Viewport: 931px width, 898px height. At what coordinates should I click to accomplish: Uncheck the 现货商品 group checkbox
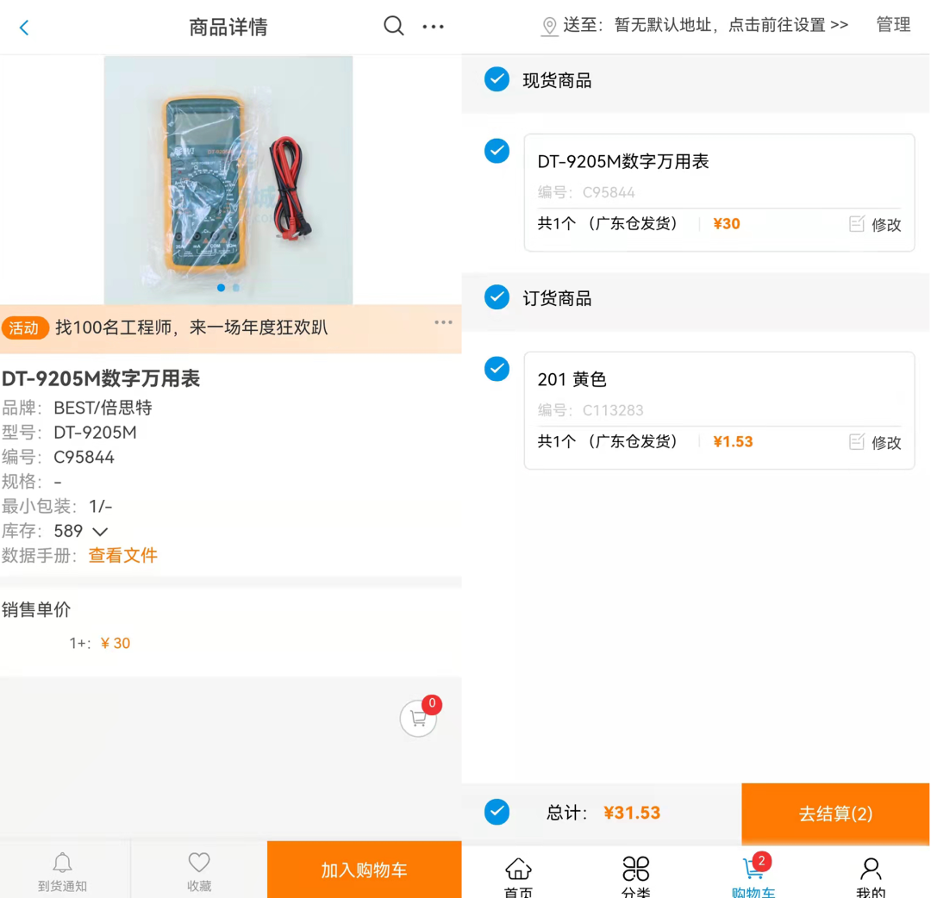click(x=497, y=79)
